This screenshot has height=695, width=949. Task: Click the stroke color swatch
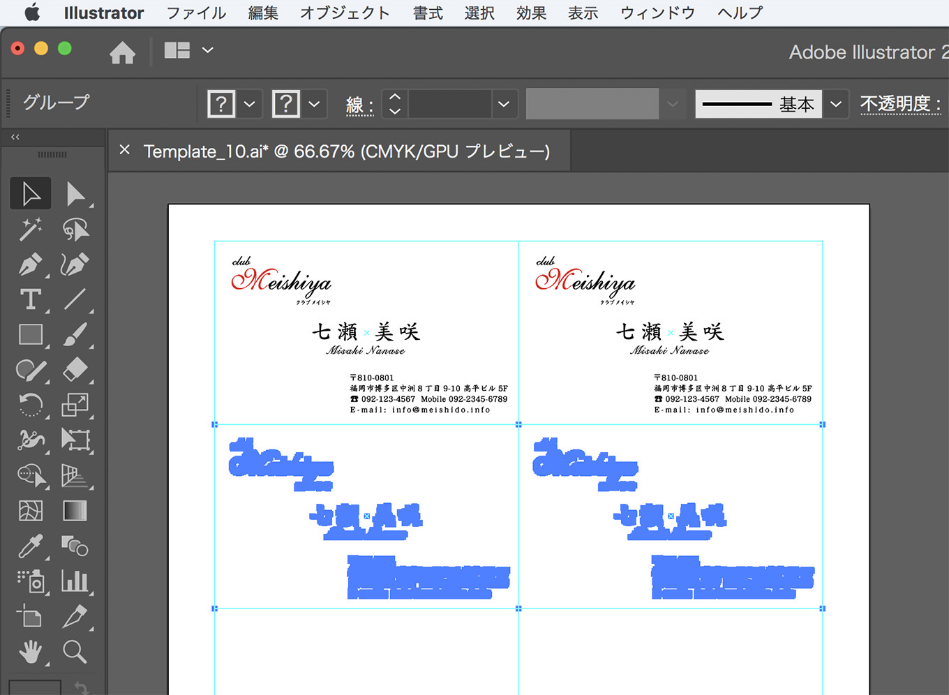(x=286, y=104)
